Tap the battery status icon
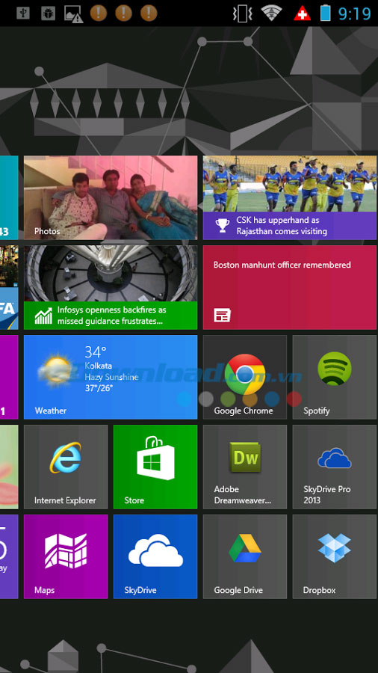The height and width of the screenshot is (673, 378). 325,13
